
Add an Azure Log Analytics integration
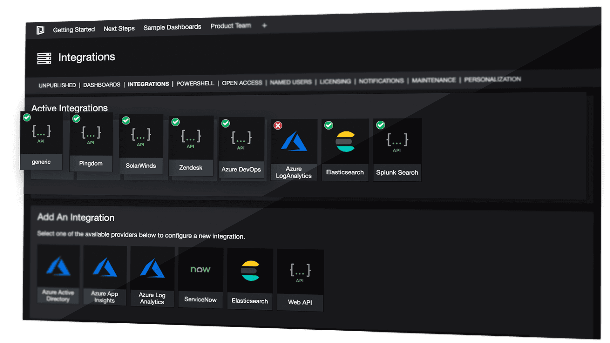[x=152, y=277]
